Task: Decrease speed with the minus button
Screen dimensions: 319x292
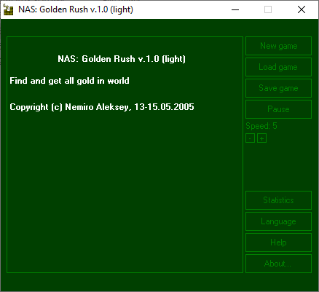Action: click(250, 138)
